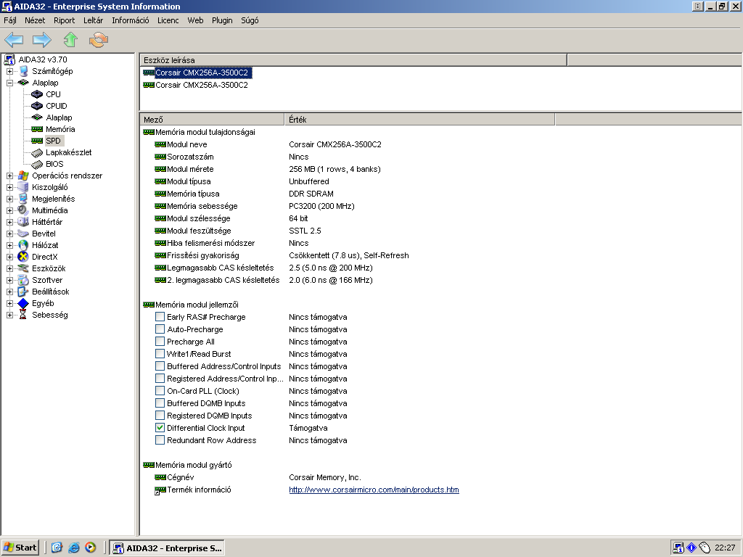The height and width of the screenshot is (557, 743).
Task: Uncheck the Differential Clock Input checkbox
Action: coord(160,428)
